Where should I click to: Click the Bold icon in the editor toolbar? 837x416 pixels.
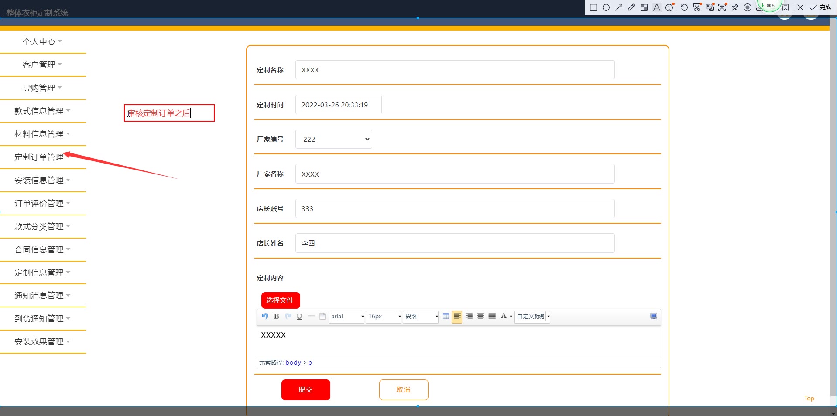pos(276,317)
